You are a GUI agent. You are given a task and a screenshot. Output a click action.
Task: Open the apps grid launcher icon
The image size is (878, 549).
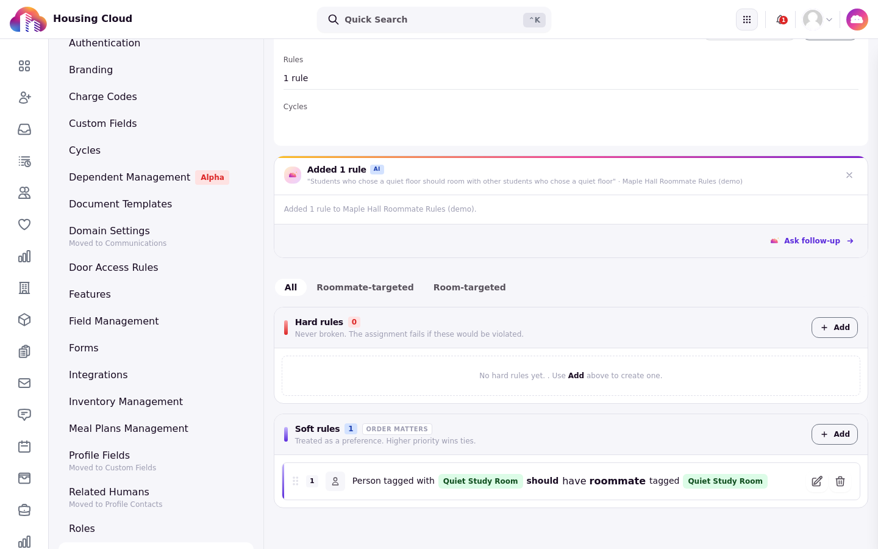click(747, 20)
